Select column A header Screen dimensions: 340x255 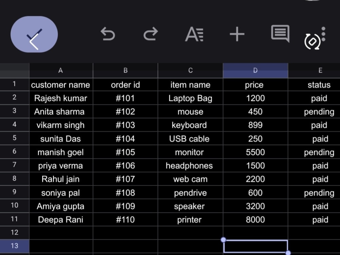point(61,70)
